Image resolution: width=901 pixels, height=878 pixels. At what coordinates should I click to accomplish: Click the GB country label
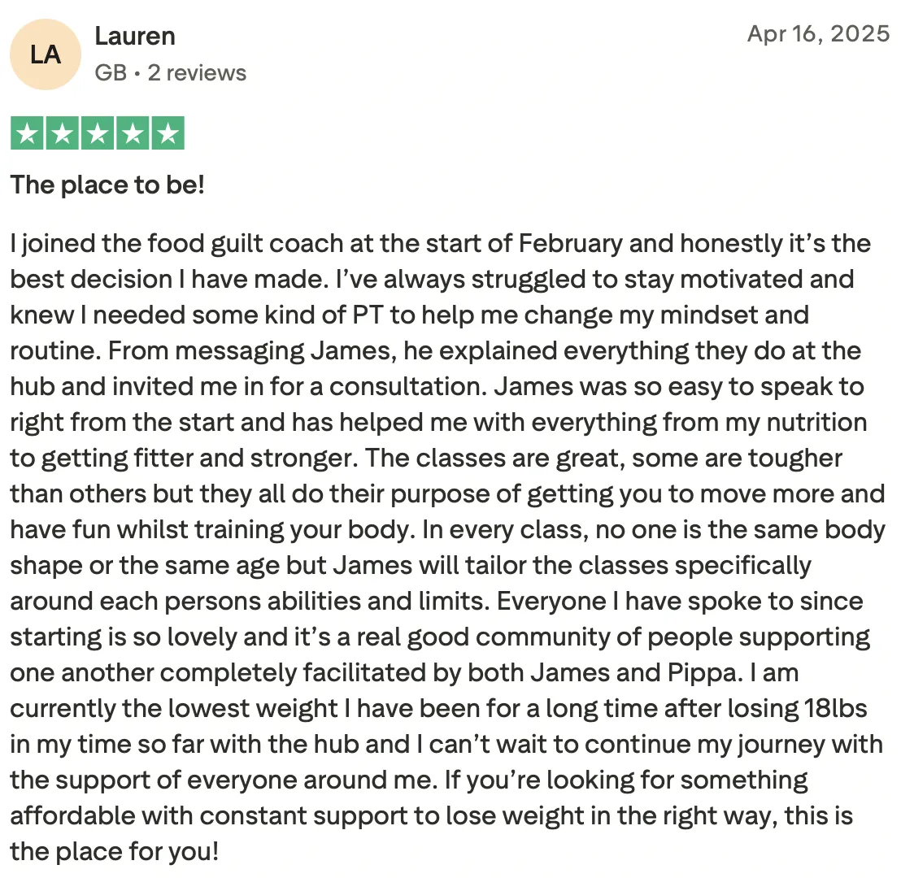111,73
